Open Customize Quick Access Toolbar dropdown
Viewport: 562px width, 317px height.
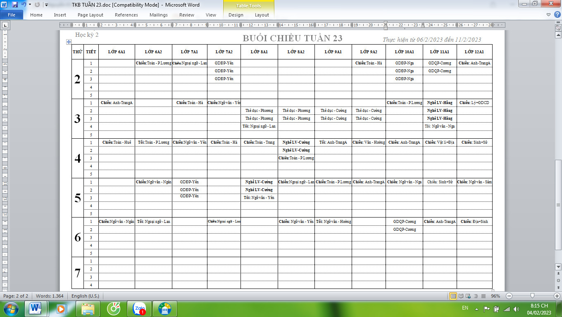(46, 5)
